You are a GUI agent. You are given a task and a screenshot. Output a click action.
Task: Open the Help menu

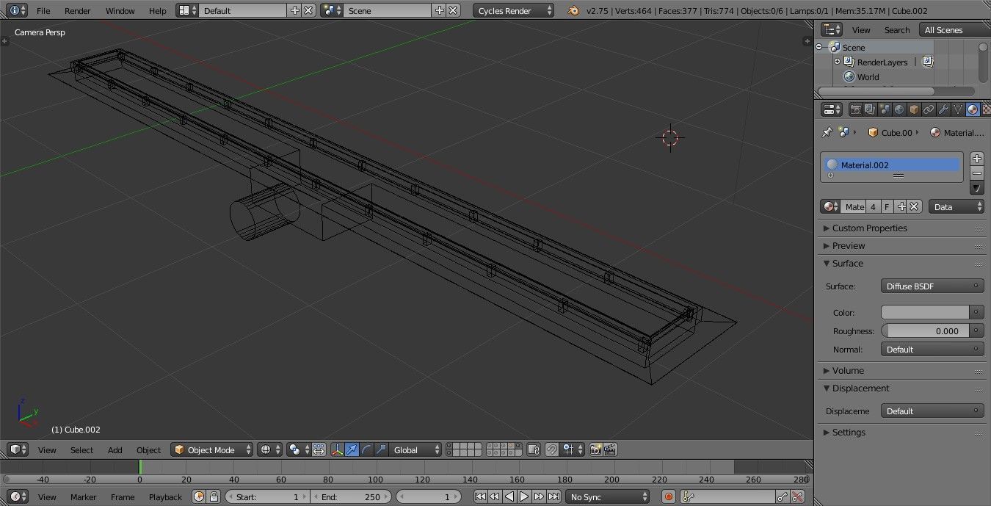[158, 11]
